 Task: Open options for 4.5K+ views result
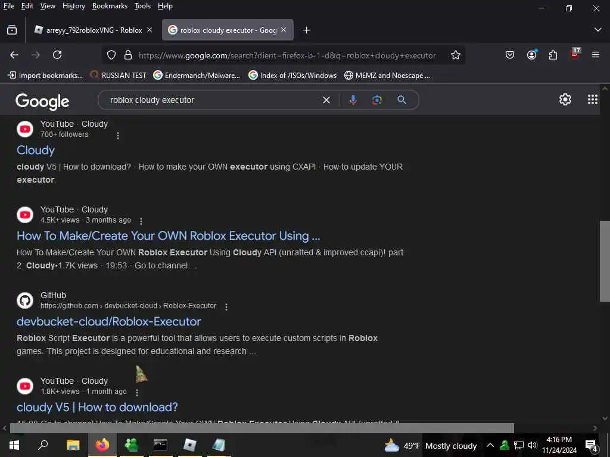pyautogui.click(x=141, y=221)
